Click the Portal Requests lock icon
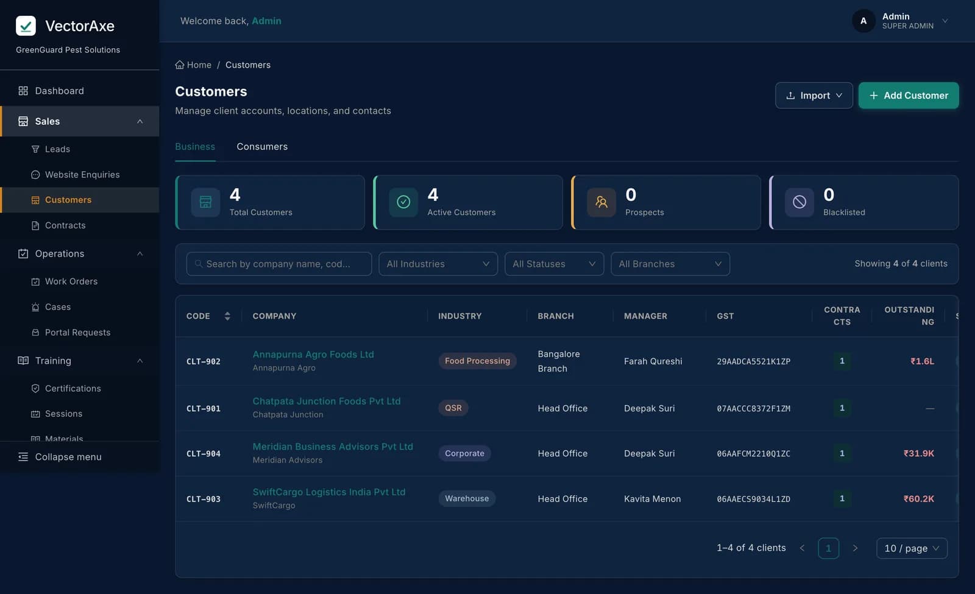 (x=35, y=333)
